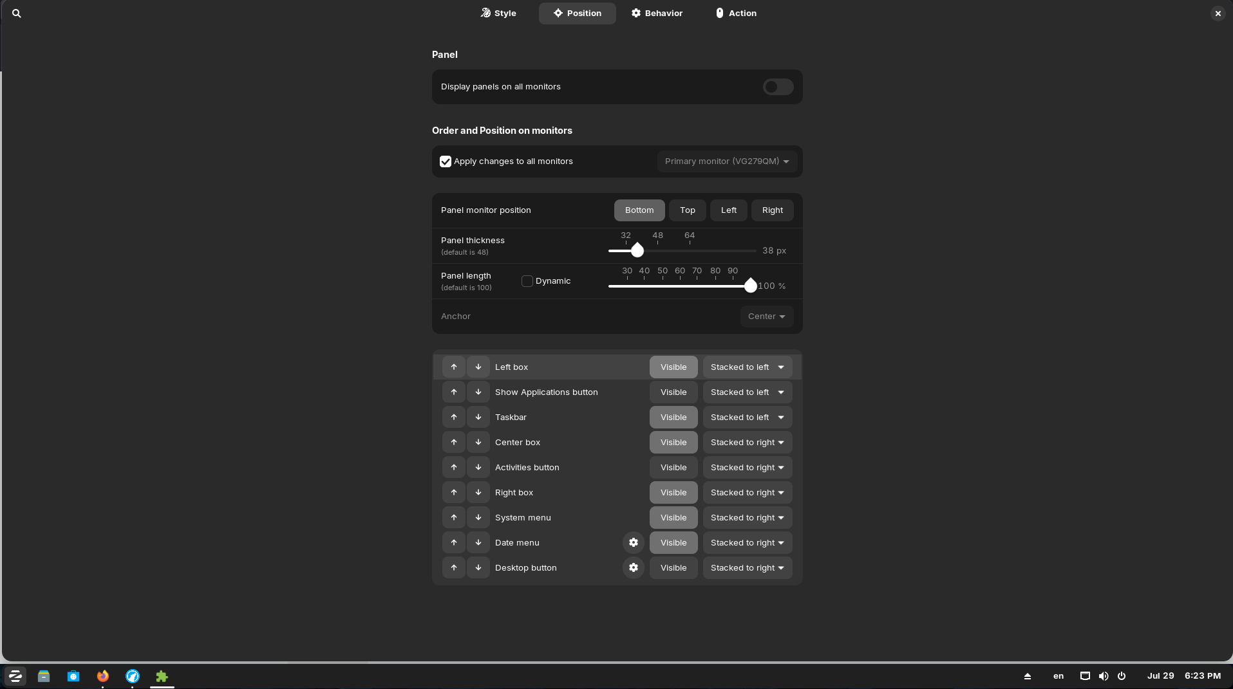
Task: Open Desktop button settings gear
Action: pyautogui.click(x=634, y=567)
